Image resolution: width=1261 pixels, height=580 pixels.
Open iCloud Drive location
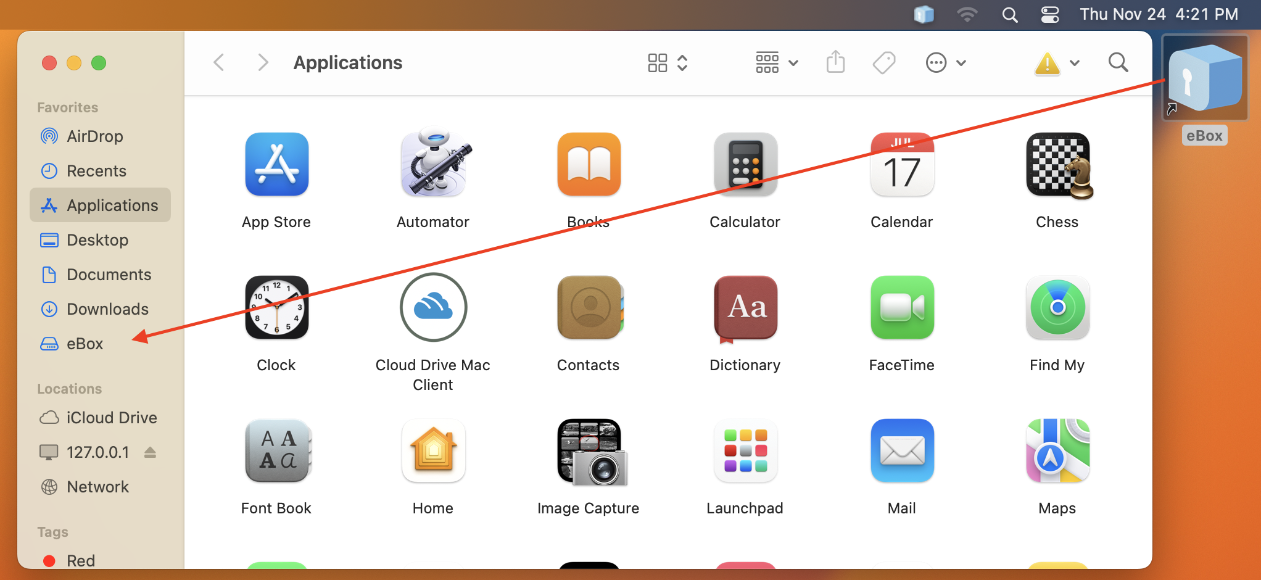100,418
